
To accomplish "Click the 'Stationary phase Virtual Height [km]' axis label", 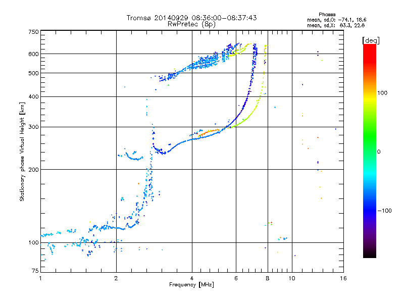I will [22, 152].
